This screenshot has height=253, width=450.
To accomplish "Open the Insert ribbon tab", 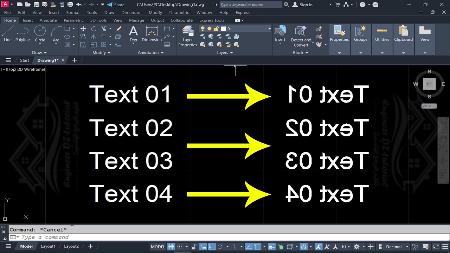I will point(28,20).
